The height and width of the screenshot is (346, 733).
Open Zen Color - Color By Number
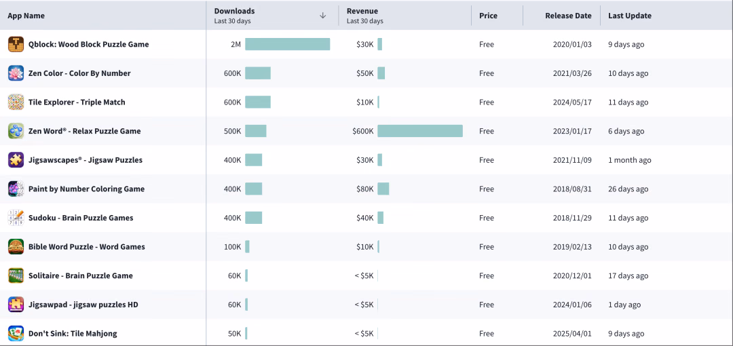coord(79,73)
